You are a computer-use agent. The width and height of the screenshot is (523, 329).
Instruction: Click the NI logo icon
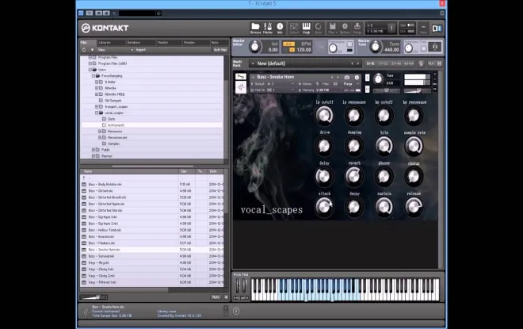(437, 29)
